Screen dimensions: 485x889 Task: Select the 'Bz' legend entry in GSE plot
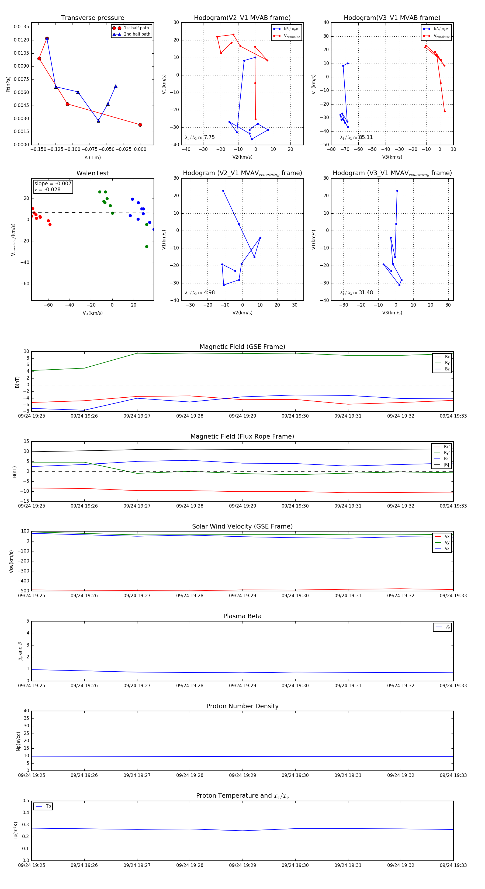pyautogui.click(x=442, y=369)
